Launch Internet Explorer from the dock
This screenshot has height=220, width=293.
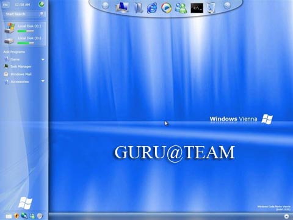[152, 8]
